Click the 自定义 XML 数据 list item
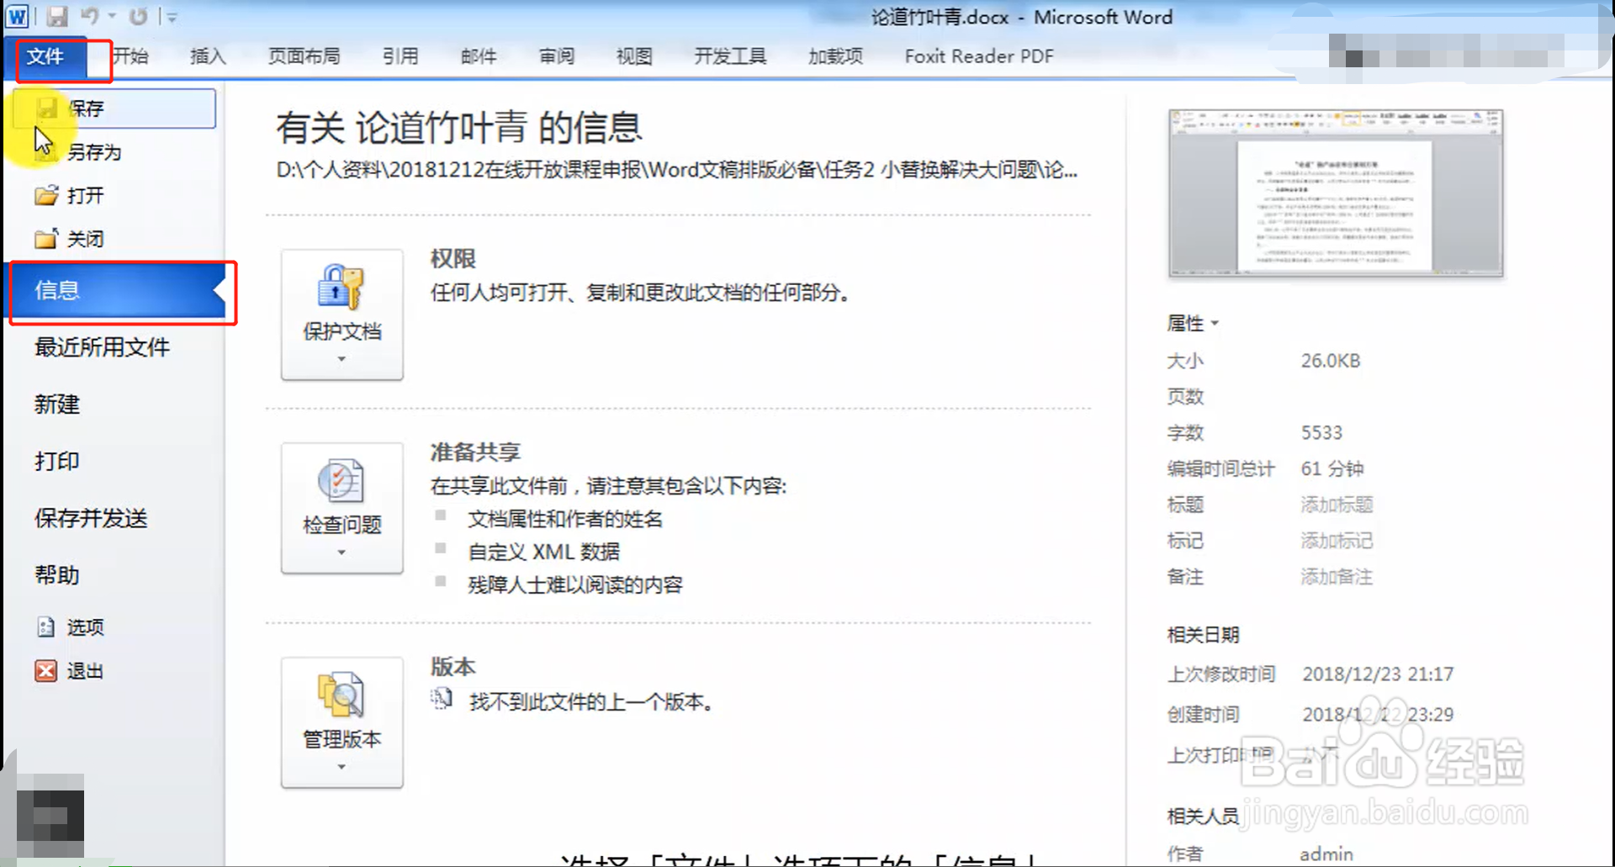1615x867 pixels. point(544,552)
